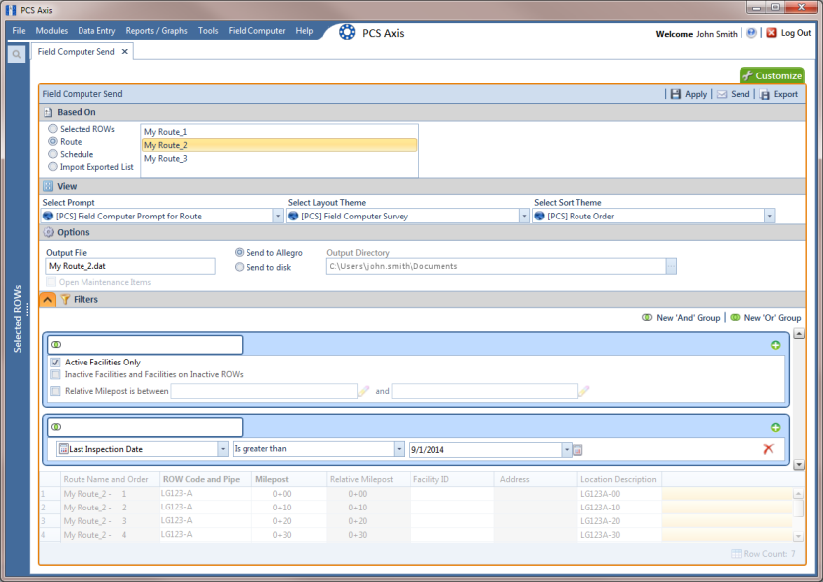This screenshot has width=823, height=582.
Task: Click the Based On section icon
Action: point(48,113)
